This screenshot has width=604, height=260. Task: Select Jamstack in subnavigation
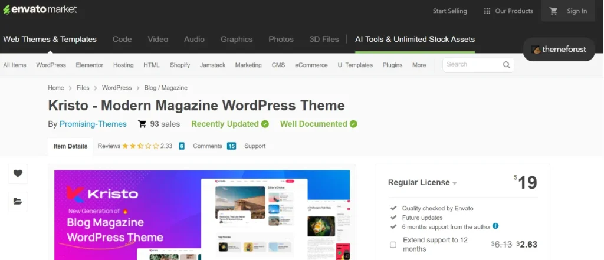coord(212,65)
